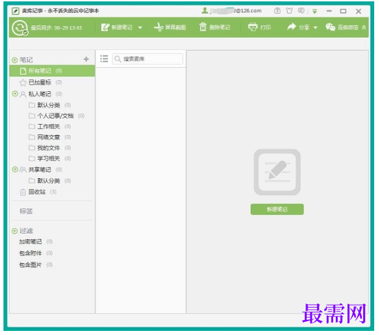Screen dimensions: 379x335
Task: Open the 新建笔记 dropdown arrow
Action: 140,27
